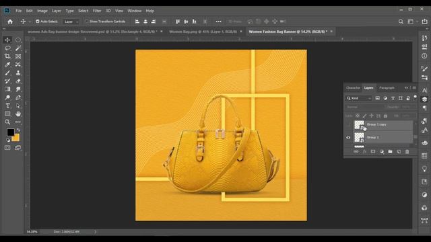The width and height of the screenshot is (431, 242).
Task: Select the Eraser tool
Action: [18, 81]
